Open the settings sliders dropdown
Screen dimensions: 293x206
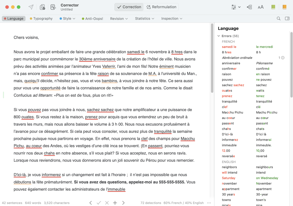(236, 7)
